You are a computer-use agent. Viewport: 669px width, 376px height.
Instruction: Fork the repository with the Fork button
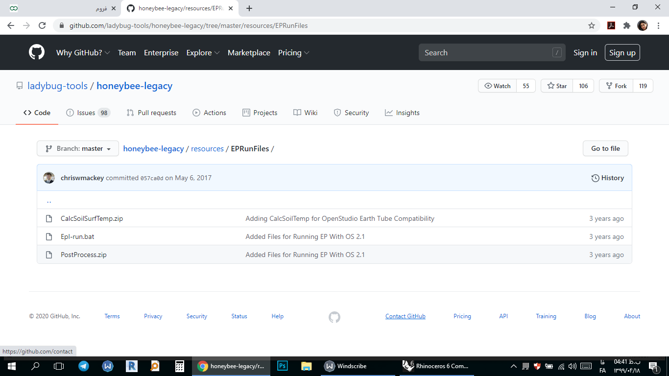tap(616, 86)
